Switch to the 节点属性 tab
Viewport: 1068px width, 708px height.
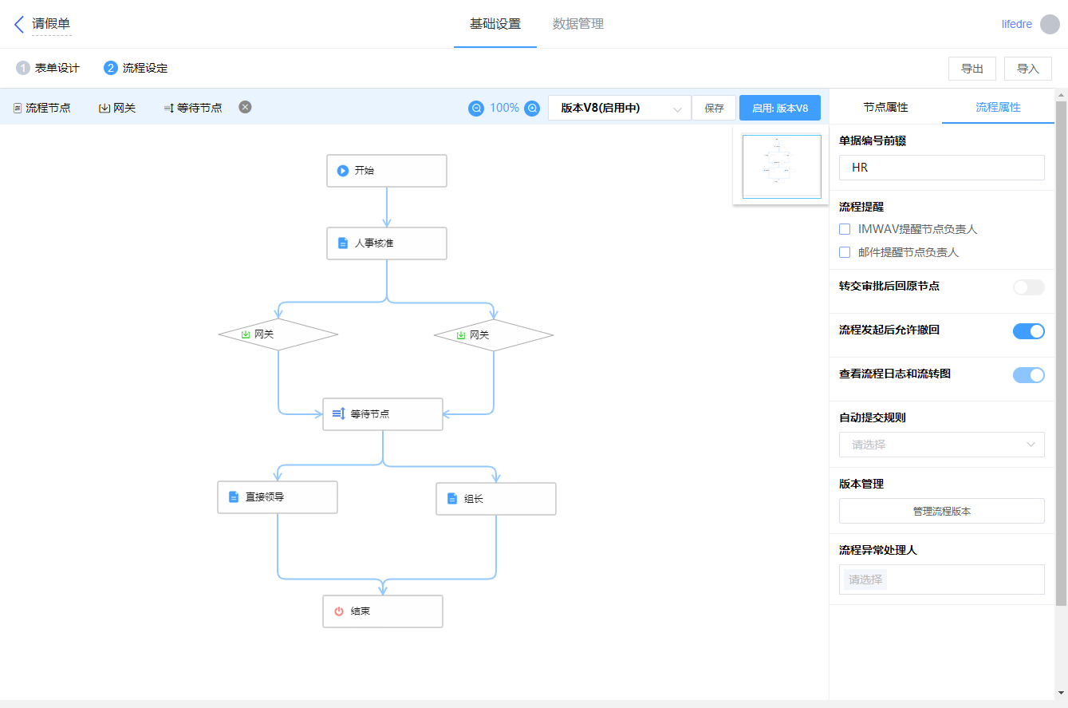(x=885, y=107)
